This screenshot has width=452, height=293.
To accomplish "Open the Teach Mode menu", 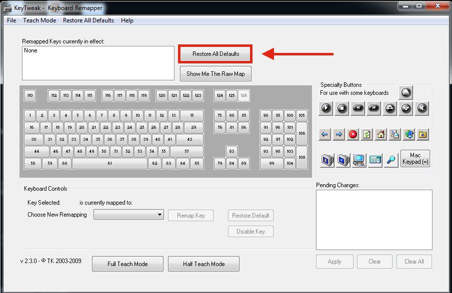I will [x=39, y=20].
